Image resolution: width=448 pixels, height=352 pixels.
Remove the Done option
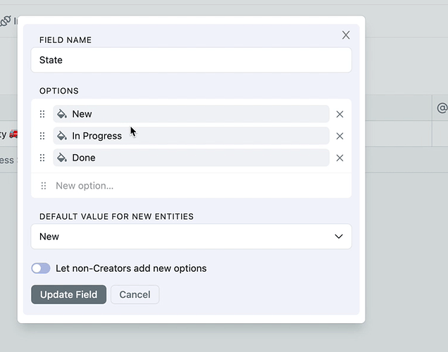[x=340, y=158]
